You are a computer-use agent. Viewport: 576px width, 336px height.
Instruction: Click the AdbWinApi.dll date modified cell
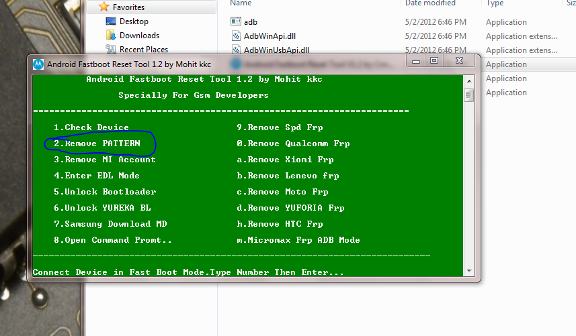coord(436,36)
